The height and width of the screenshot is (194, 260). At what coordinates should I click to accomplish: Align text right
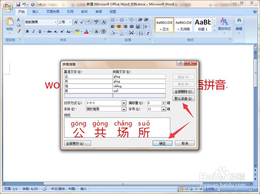click(125, 26)
